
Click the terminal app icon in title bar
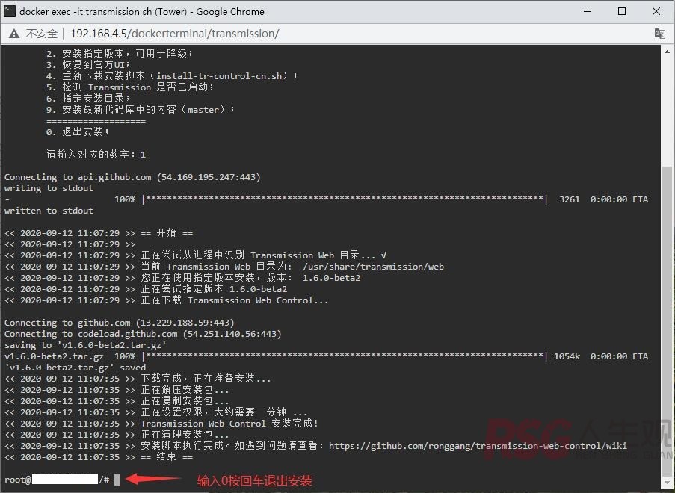click(x=10, y=12)
